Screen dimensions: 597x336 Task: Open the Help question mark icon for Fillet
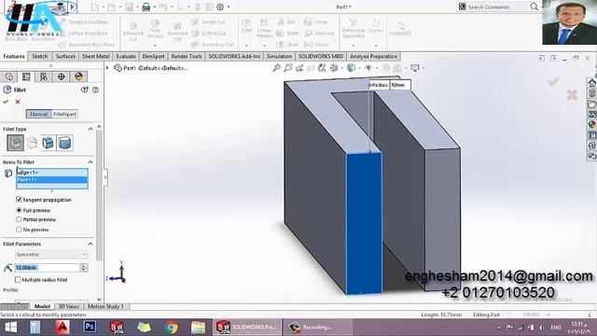[95, 90]
